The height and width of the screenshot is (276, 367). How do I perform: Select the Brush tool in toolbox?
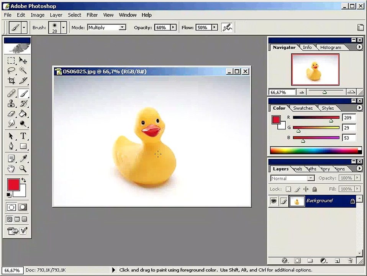point(23,93)
